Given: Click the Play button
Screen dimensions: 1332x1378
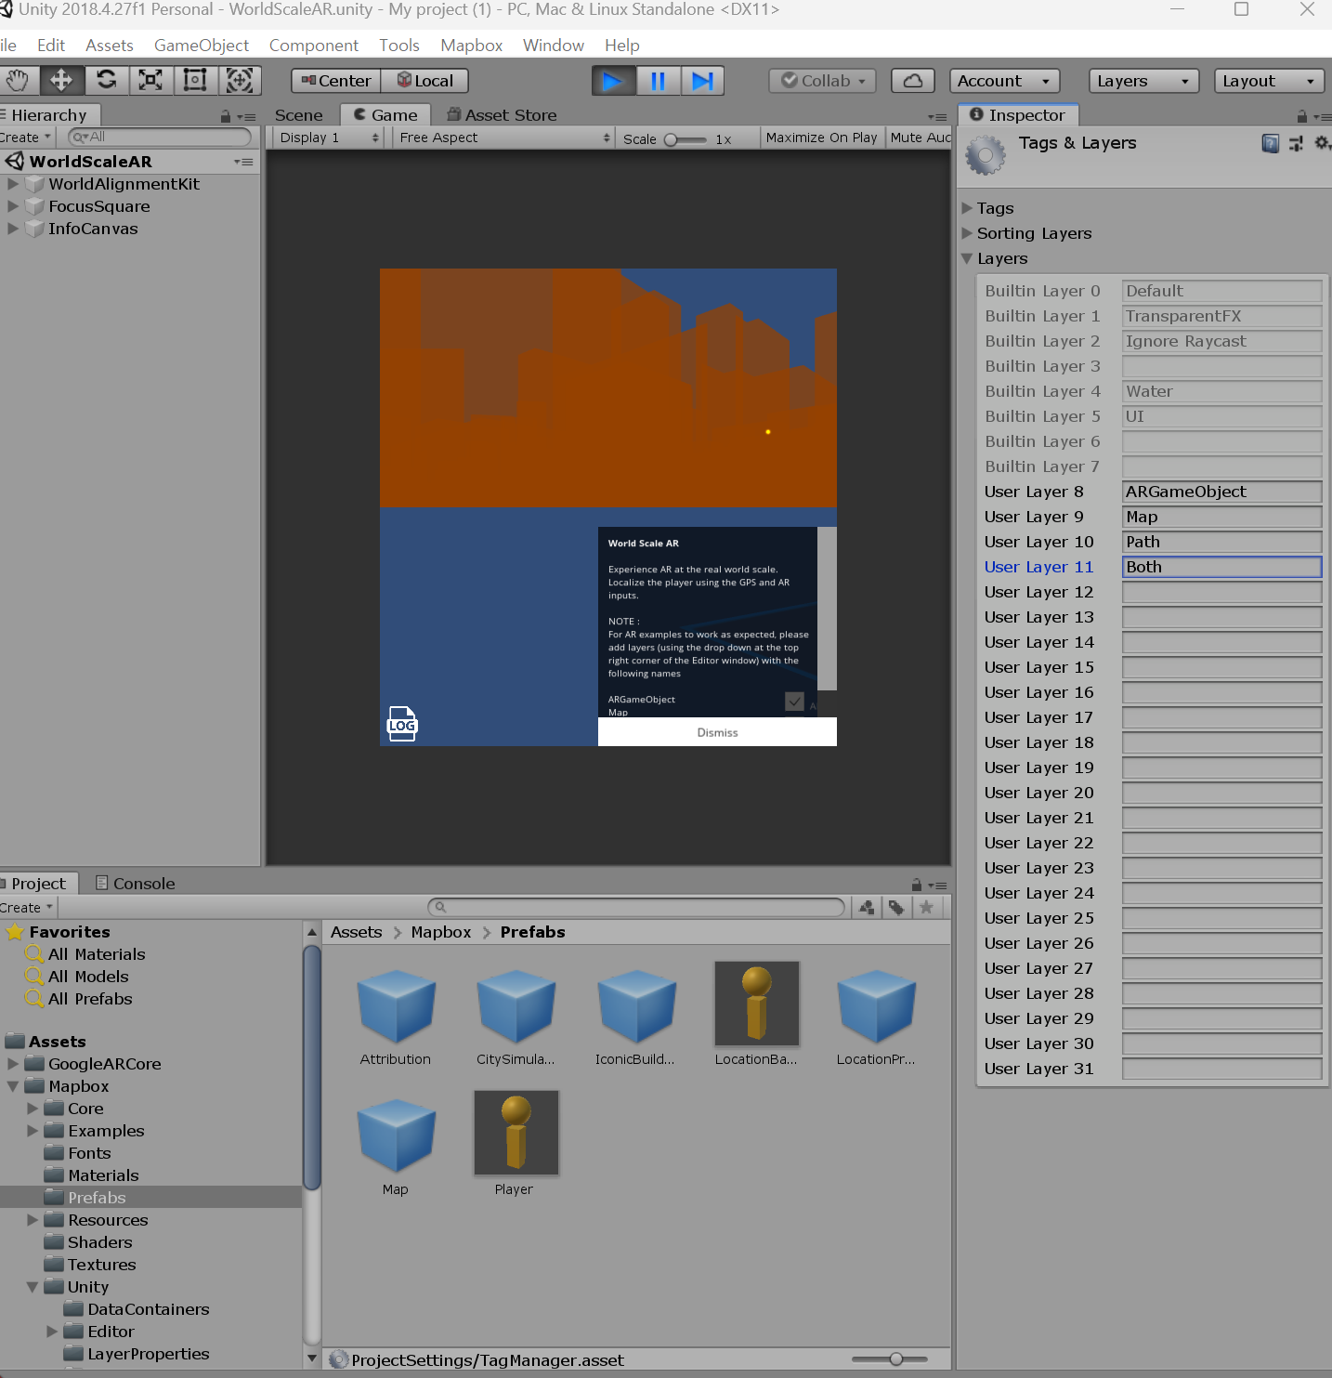Looking at the screenshot, I should coord(614,82).
